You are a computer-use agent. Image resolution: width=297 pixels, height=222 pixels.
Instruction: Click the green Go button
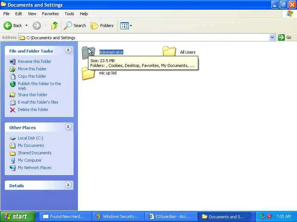(x=285, y=37)
